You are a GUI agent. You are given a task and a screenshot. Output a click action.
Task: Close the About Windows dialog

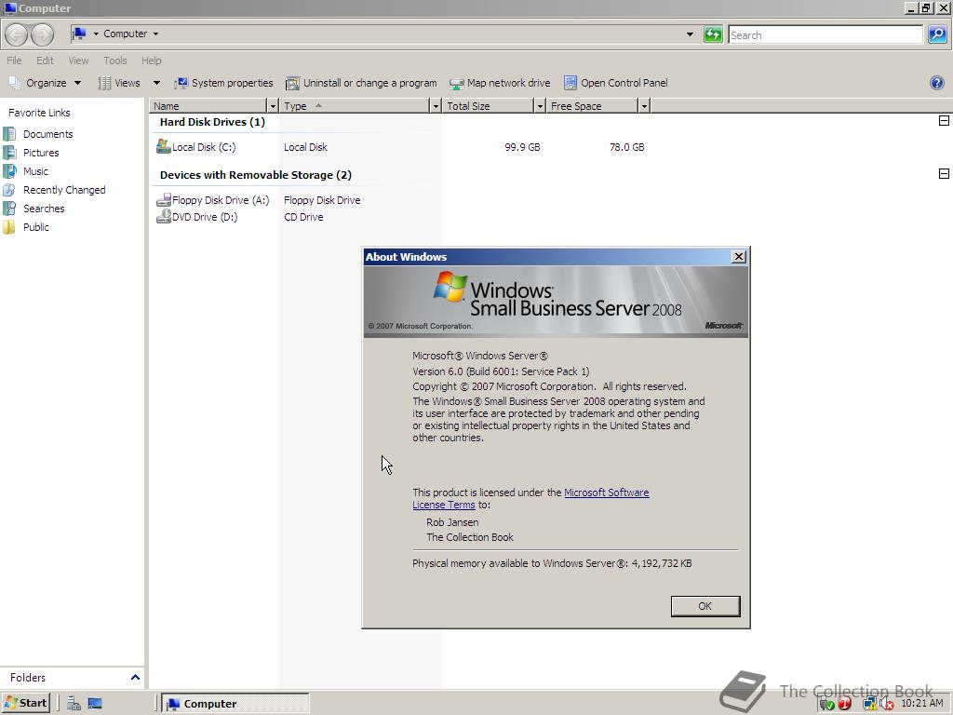click(x=738, y=257)
